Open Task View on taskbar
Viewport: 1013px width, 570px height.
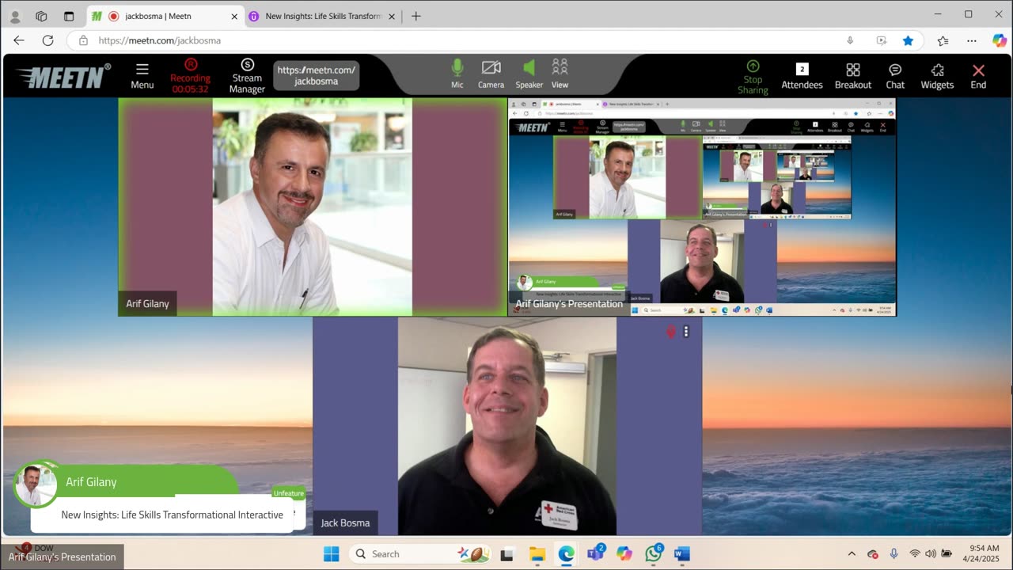pos(506,553)
